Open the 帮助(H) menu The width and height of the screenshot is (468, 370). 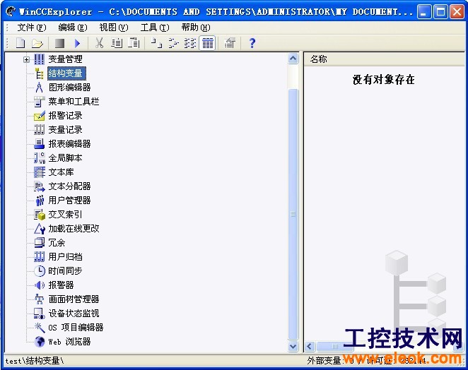coord(196,28)
